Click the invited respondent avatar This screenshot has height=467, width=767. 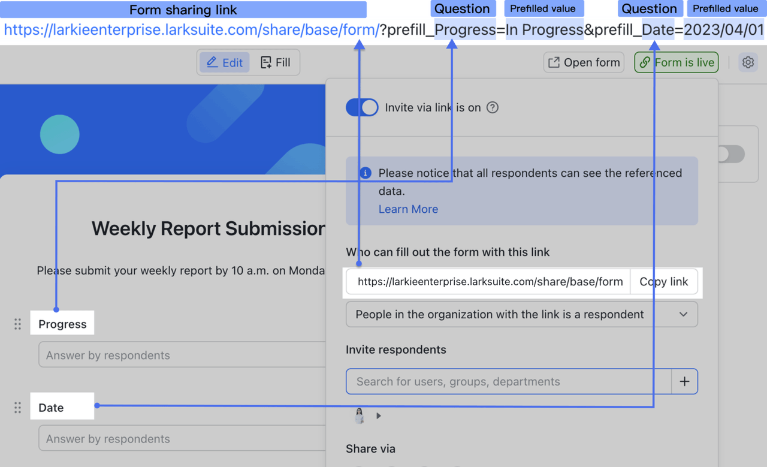point(360,416)
